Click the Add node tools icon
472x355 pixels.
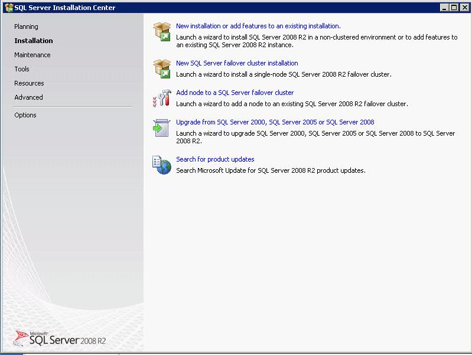click(162, 98)
